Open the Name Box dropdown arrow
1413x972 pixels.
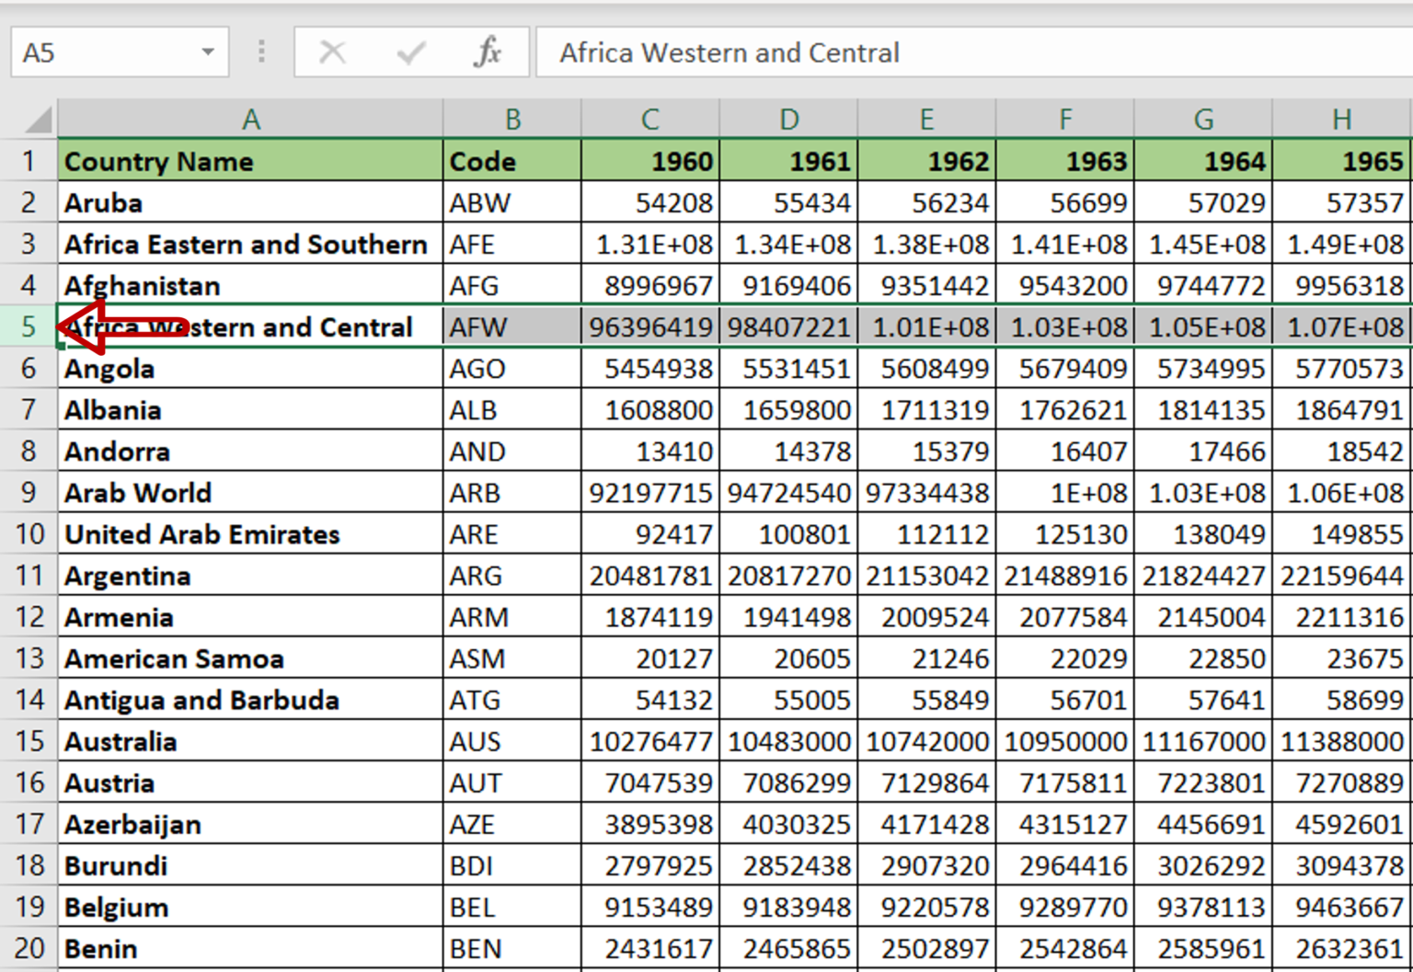point(208,52)
